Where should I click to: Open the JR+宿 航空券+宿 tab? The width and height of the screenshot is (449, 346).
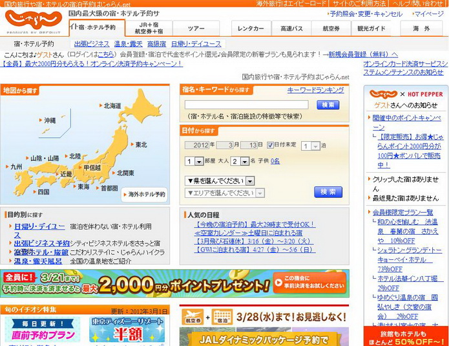click(149, 28)
